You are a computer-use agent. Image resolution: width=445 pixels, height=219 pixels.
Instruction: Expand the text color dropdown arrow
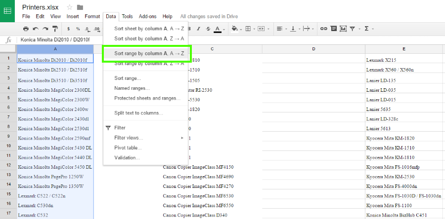(x=224, y=29)
